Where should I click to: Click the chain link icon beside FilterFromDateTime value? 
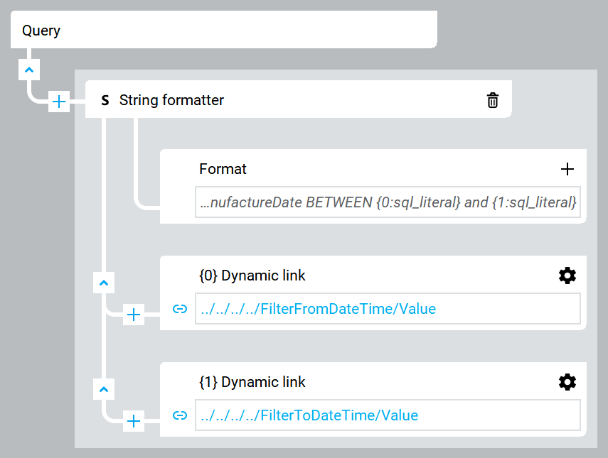(x=180, y=309)
